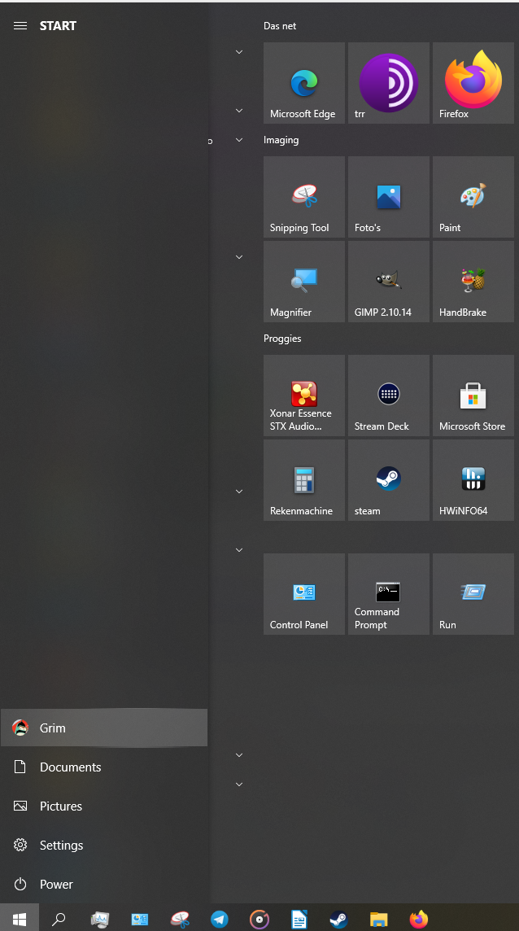Viewport: 519px width, 931px height.
Task: Launch the Snipping Tool tile
Action: (x=304, y=197)
